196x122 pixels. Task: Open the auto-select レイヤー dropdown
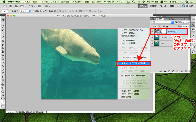click(25, 11)
